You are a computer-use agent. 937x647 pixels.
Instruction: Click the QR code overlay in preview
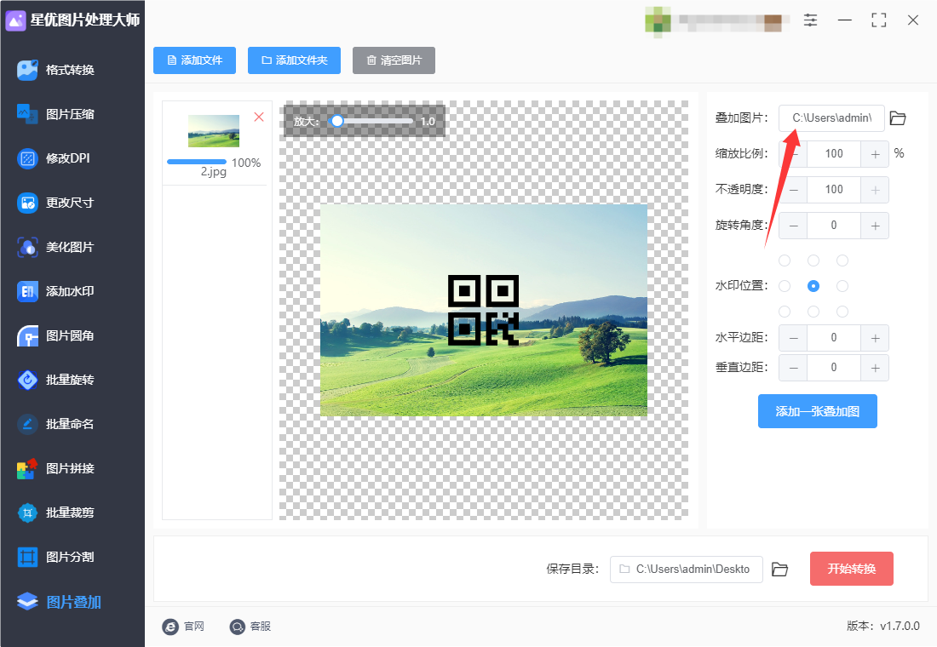coord(484,310)
